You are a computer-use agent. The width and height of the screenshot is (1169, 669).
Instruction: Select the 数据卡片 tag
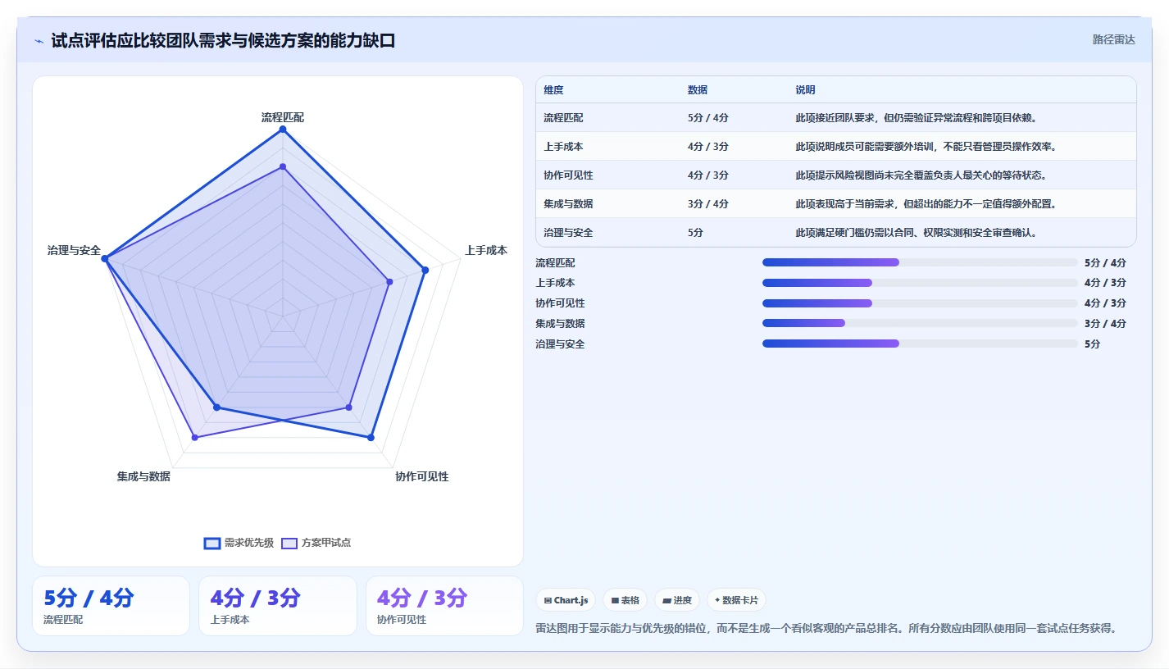736,600
